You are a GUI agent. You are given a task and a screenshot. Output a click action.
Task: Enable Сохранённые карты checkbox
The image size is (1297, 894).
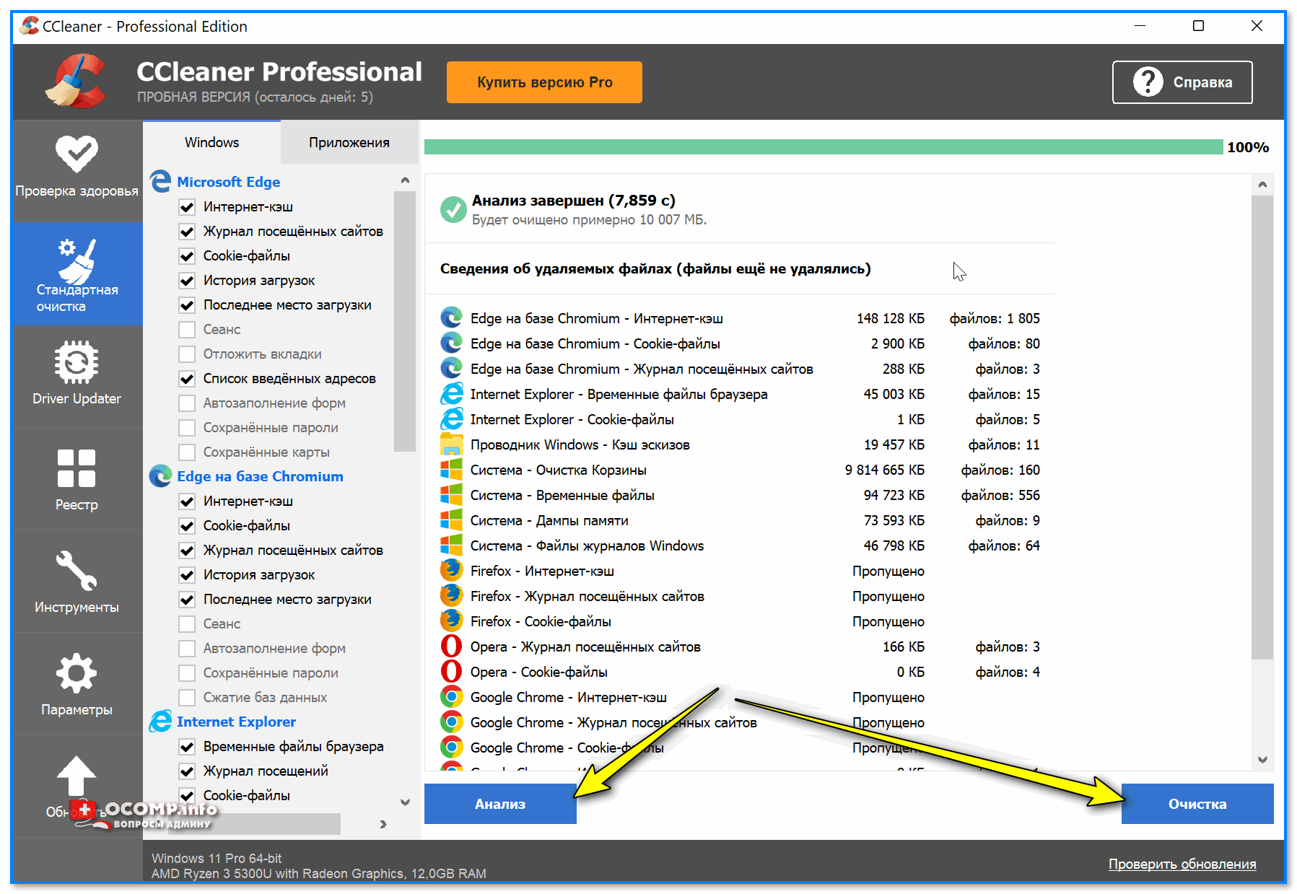(187, 452)
